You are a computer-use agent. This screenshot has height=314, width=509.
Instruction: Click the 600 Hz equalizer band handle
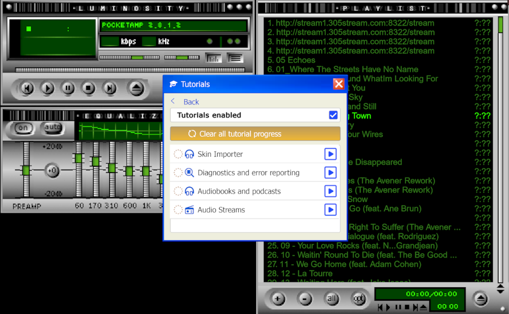pos(129,171)
